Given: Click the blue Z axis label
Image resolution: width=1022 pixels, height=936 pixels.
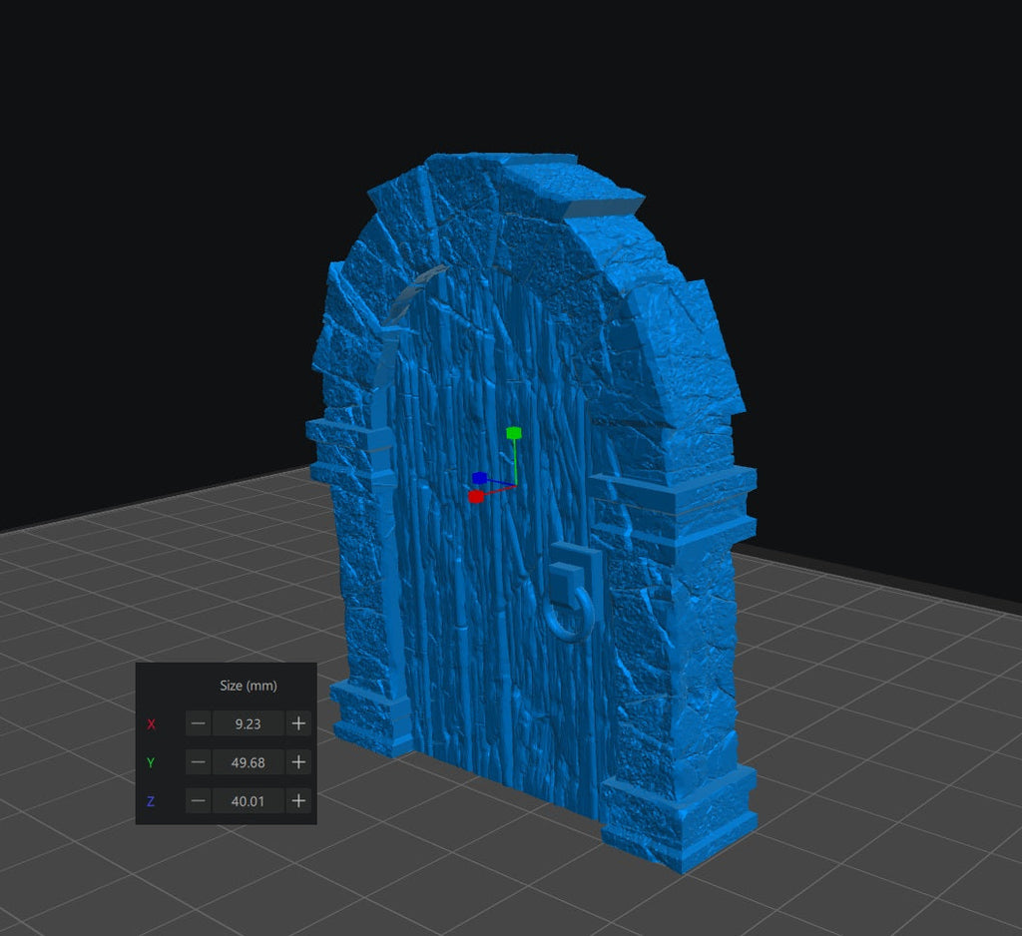Looking at the screenshot, I should tap(152, 800).
